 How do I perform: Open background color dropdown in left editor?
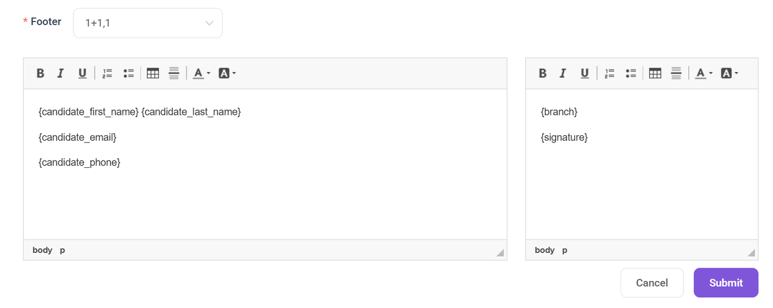pos(227,73)
